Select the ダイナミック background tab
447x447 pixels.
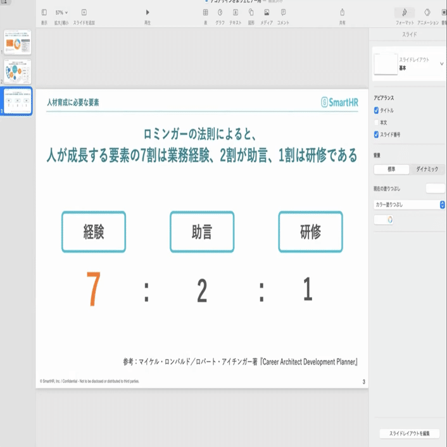click(x=427, y=169)
